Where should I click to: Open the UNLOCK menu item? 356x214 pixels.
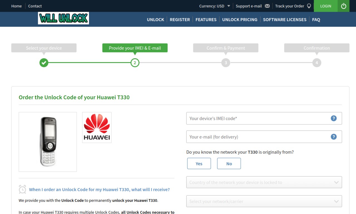tap(155, 20)
